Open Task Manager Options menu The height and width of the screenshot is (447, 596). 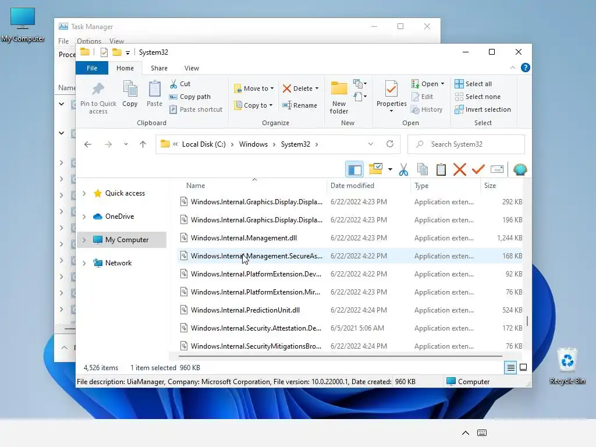coord(89,41)
